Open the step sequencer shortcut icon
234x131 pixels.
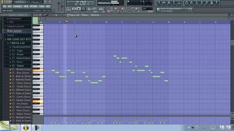(x=164, y=3)
